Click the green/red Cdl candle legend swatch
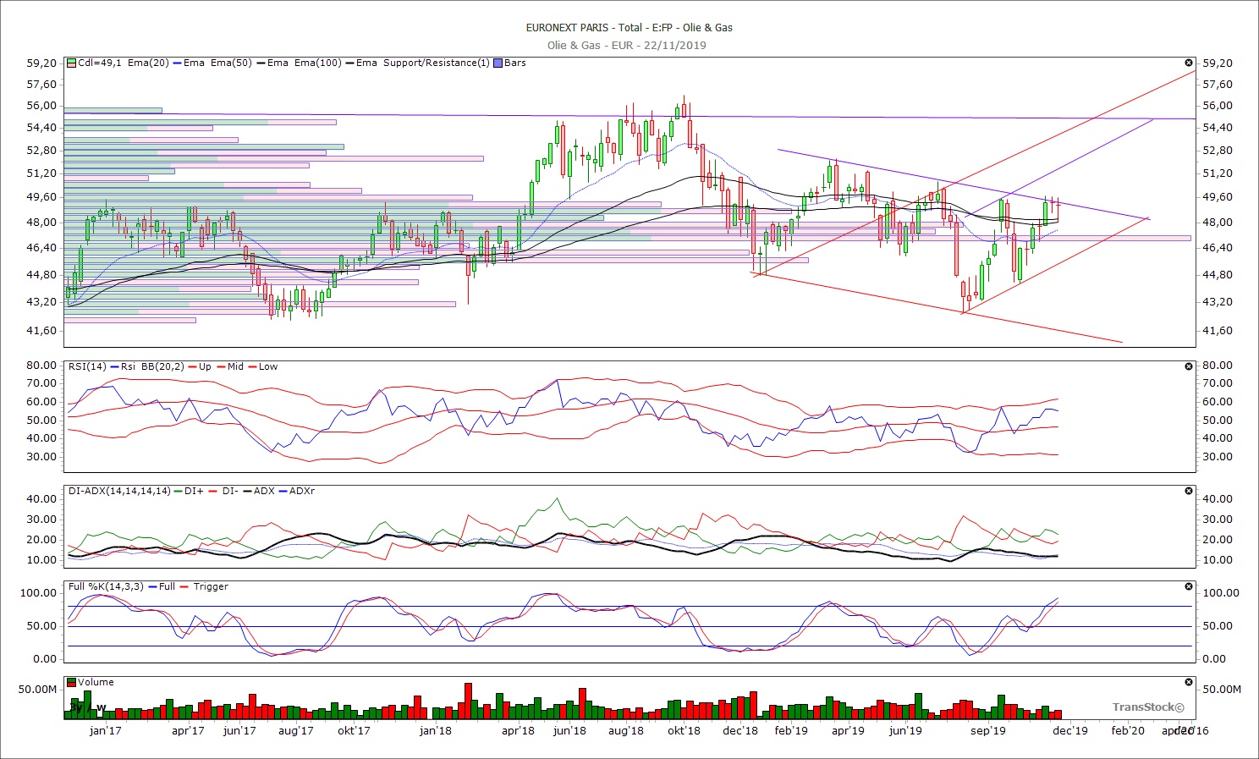 (72, 63)
